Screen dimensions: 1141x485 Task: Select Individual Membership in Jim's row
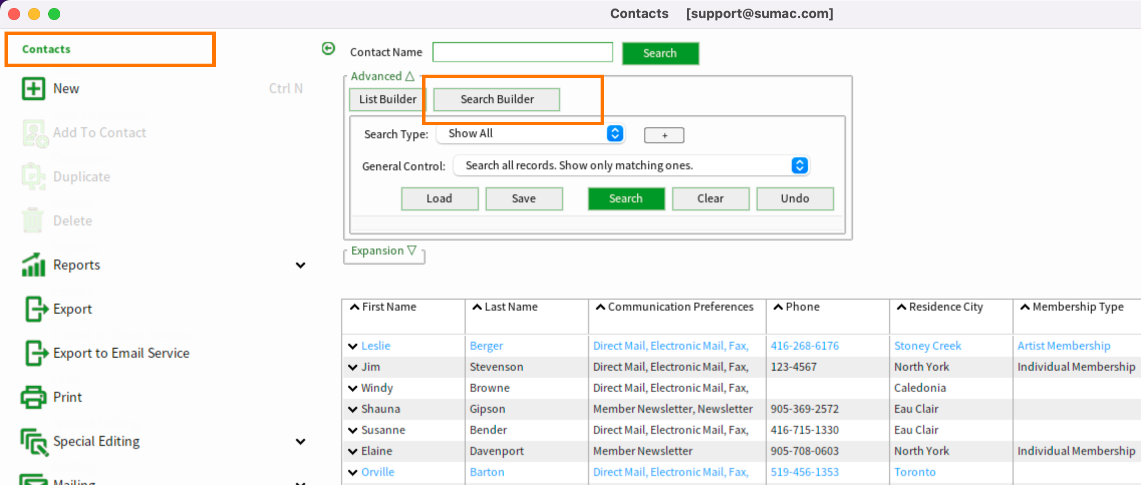pos(1076,367)
